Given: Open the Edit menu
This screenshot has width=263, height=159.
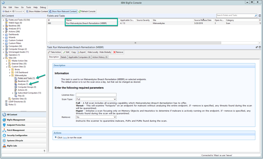Looking at the screenshot, I should click(x=10, y=7).
